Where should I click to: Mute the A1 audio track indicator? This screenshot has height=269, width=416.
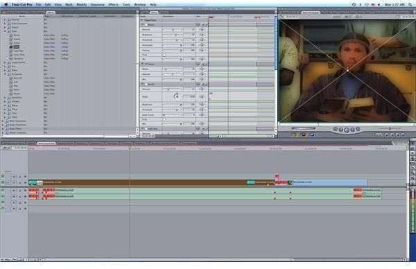[x=3, y=190]
